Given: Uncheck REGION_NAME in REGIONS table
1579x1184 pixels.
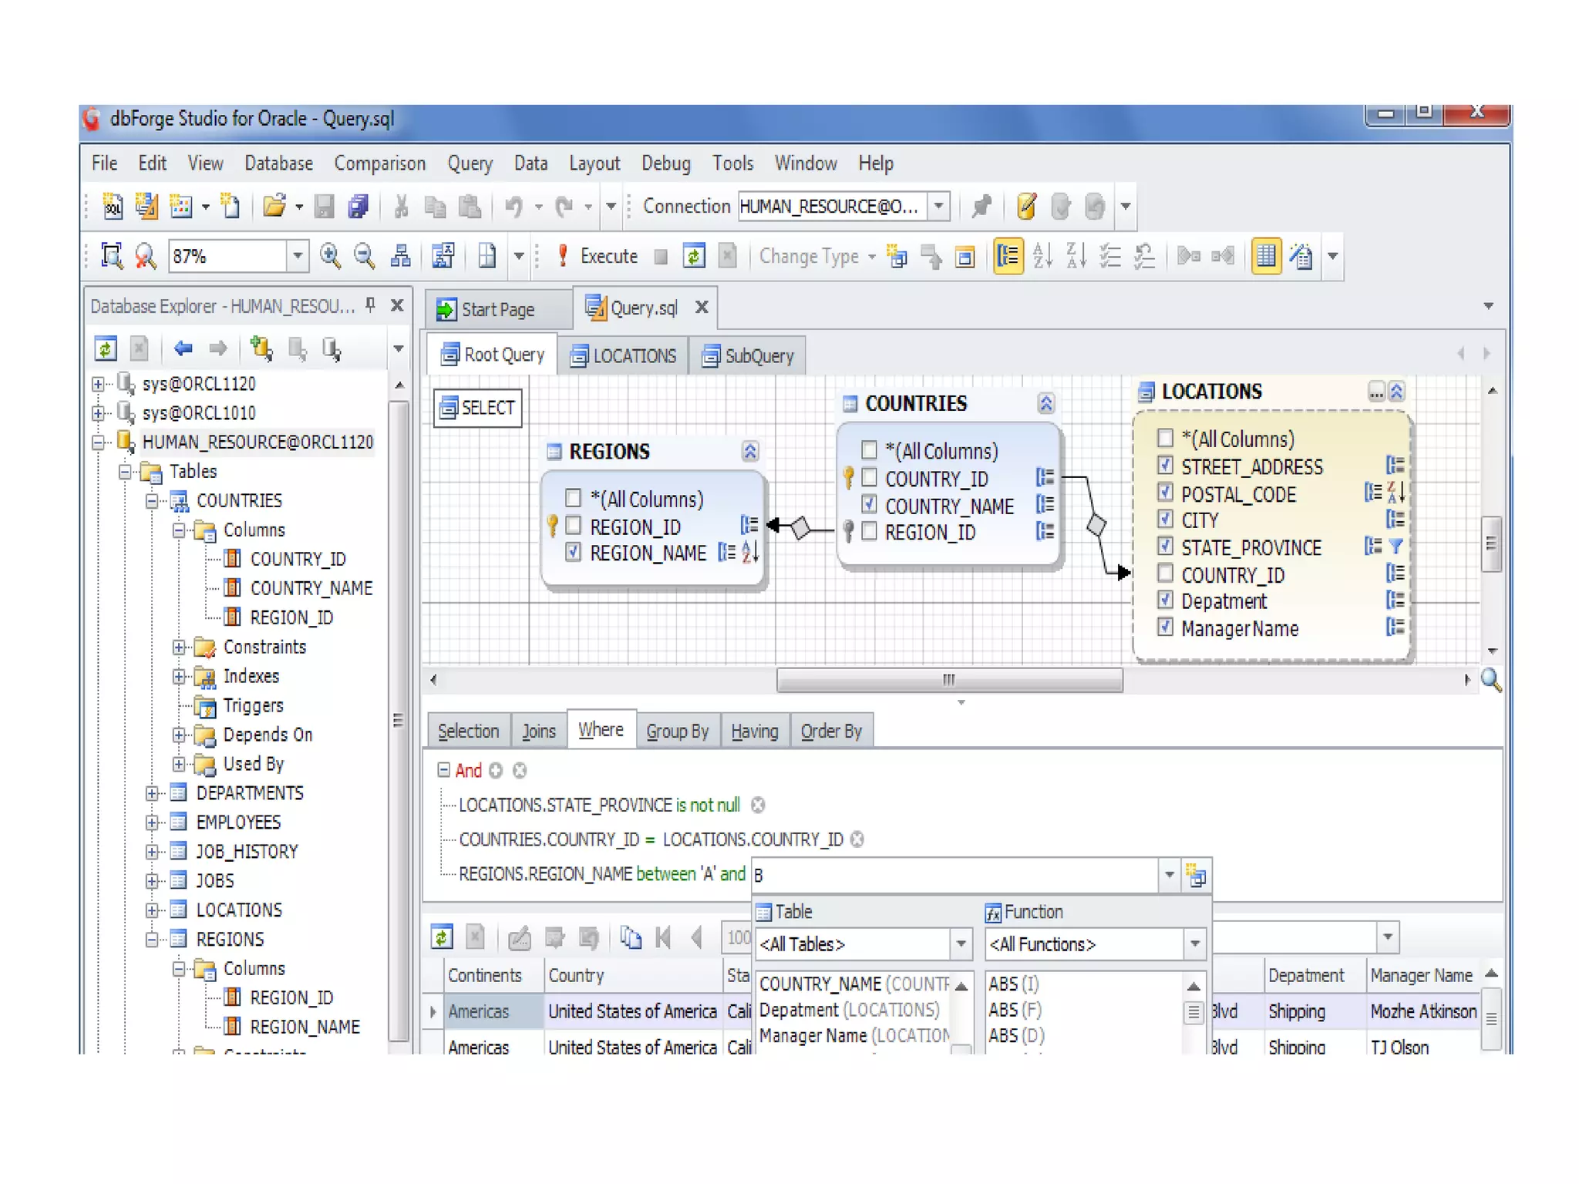Looking at the screenshot, I should (573, 552).
